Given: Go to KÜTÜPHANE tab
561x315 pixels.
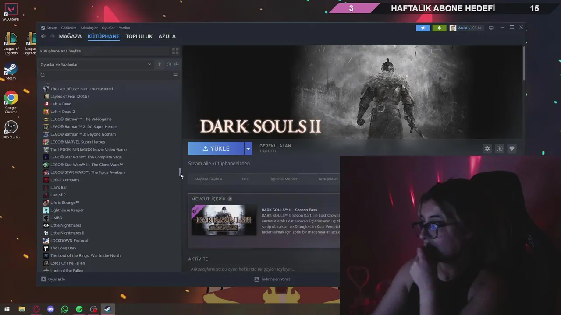Looking at the screenshot, I should click(x=103, y=36).
